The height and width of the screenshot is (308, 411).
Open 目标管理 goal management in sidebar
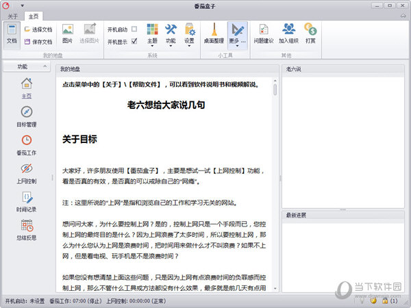pyautogui.click(x=27, y=117)
